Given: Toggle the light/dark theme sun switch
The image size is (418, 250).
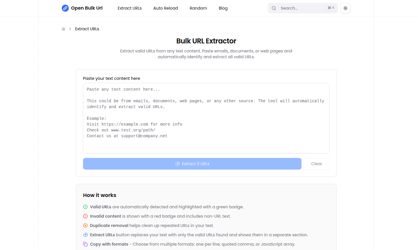Looking at the screenshot, I should [x=345, y=8].
